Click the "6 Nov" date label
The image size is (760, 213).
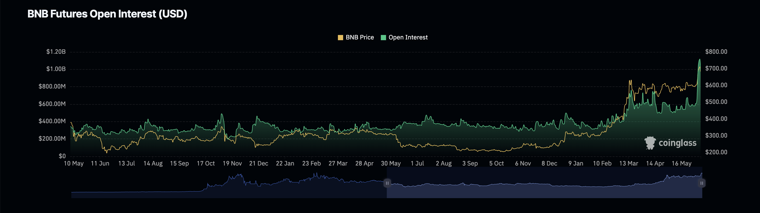(523, 163)
